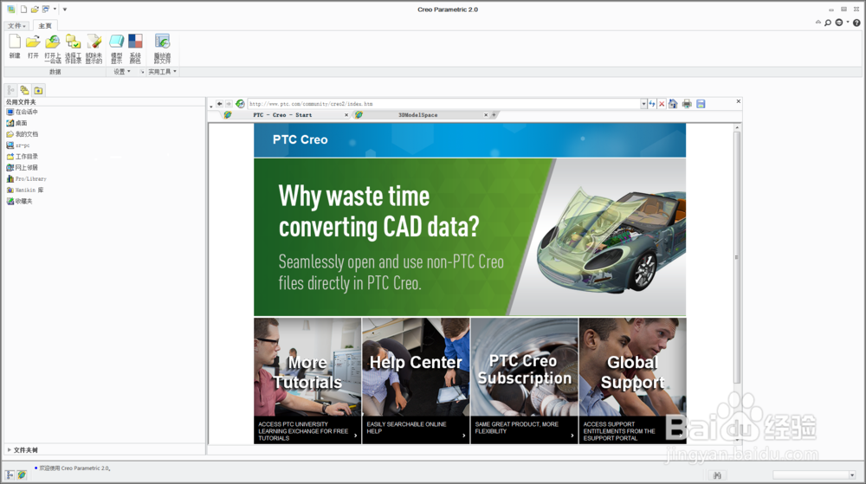Switch to Model Tree navigator tab
Screen dimensions: 866x484
(x=10, y=90)
